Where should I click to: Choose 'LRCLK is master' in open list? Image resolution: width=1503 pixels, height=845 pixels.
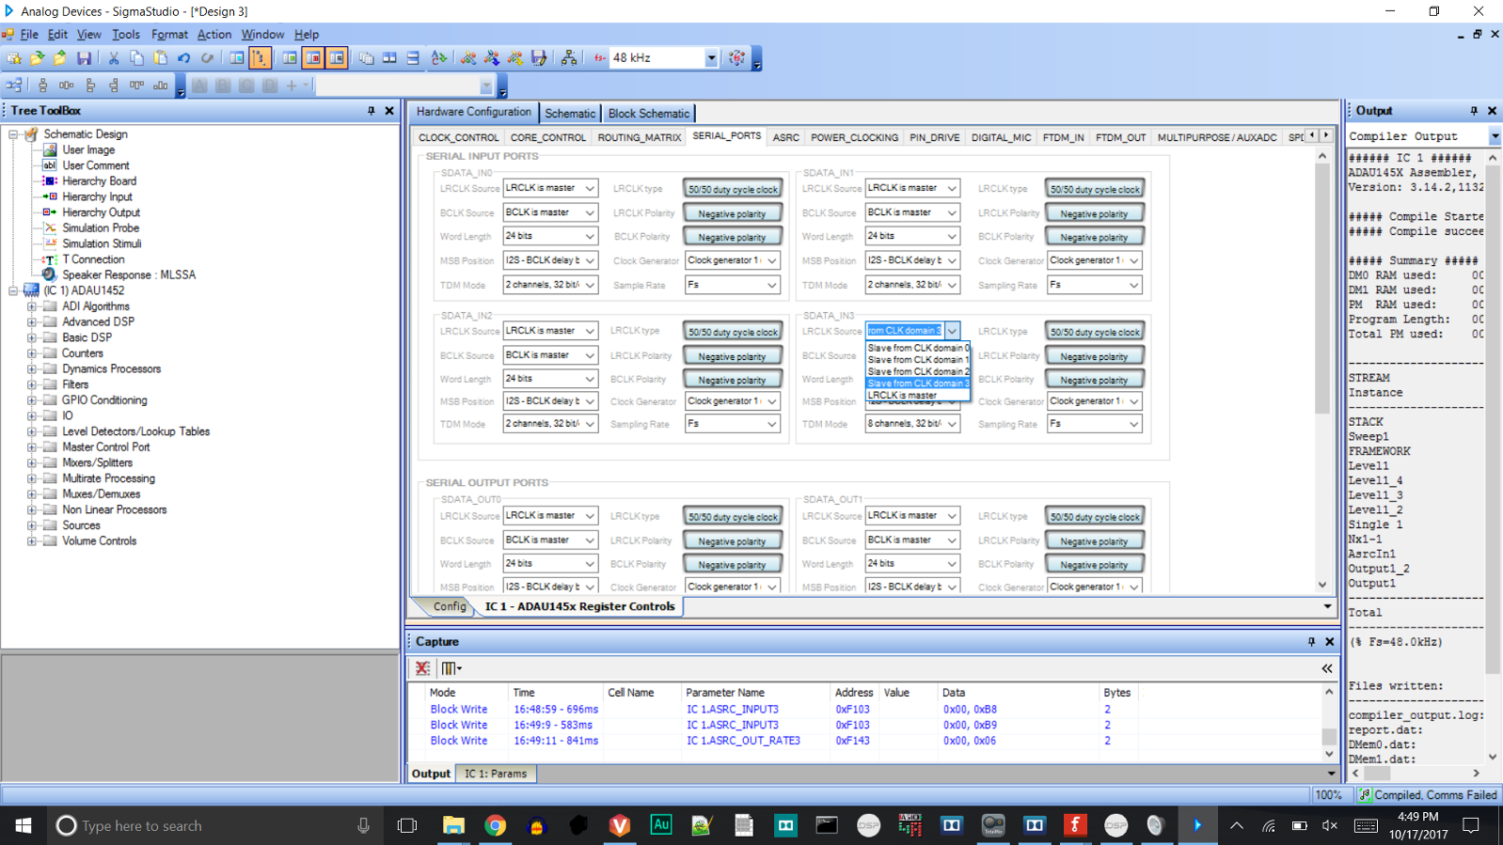coord(918,396)
